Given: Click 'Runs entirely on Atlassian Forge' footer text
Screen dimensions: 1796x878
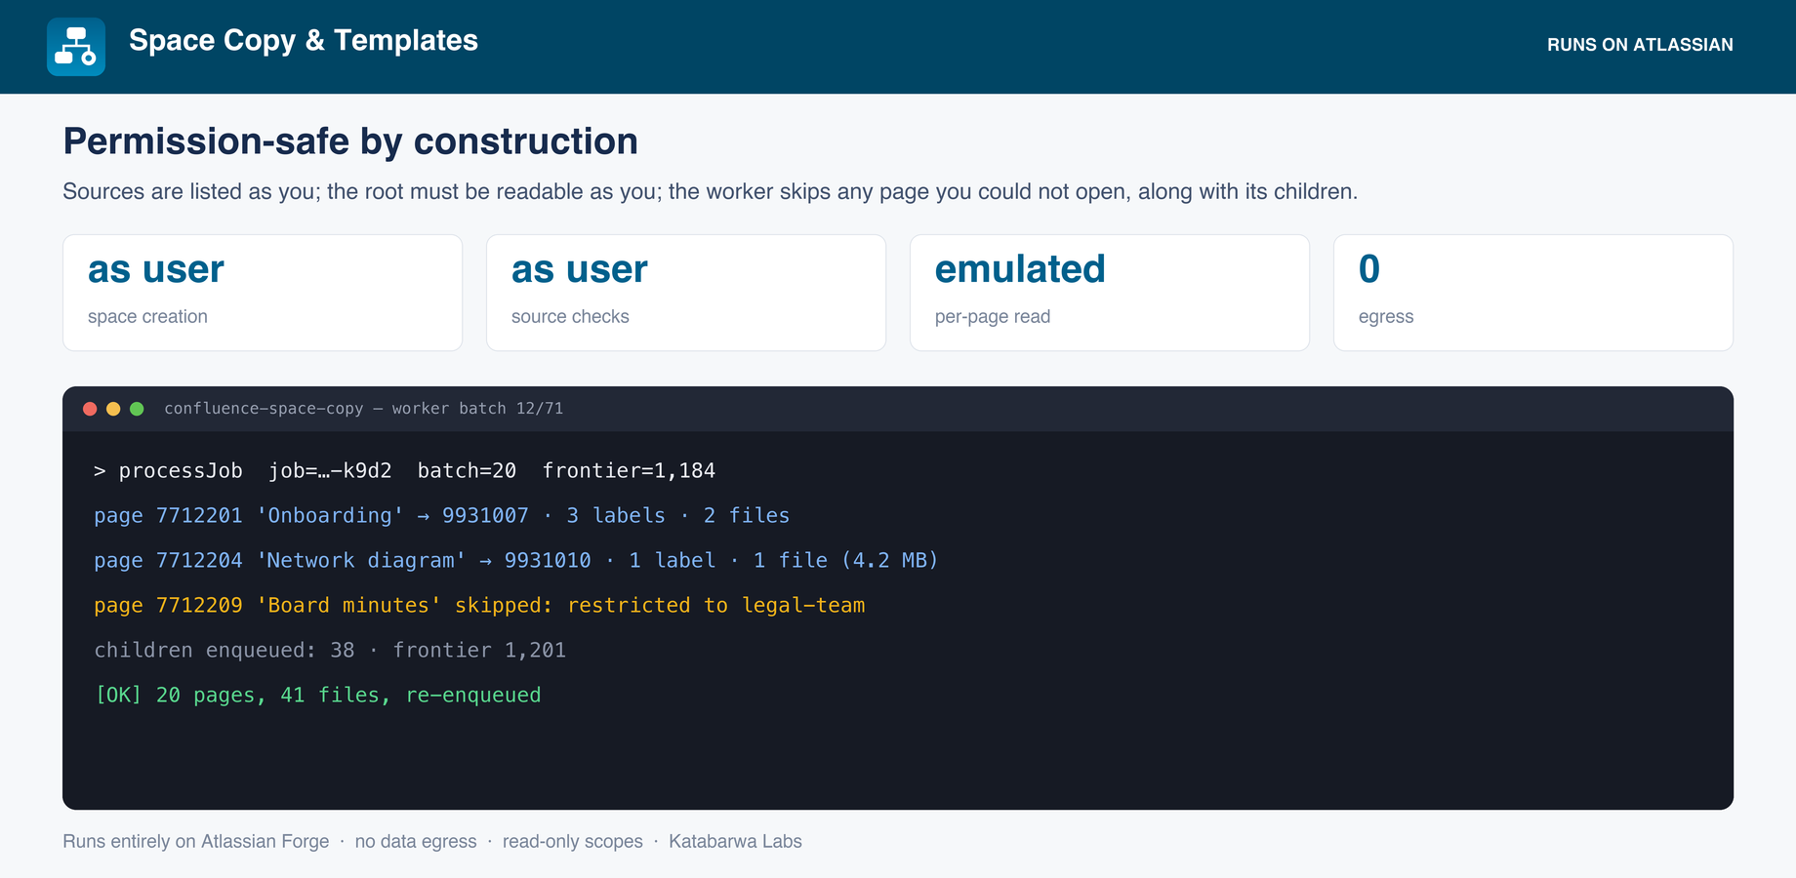Looking at the screenshot, I should tap(196, 841).
